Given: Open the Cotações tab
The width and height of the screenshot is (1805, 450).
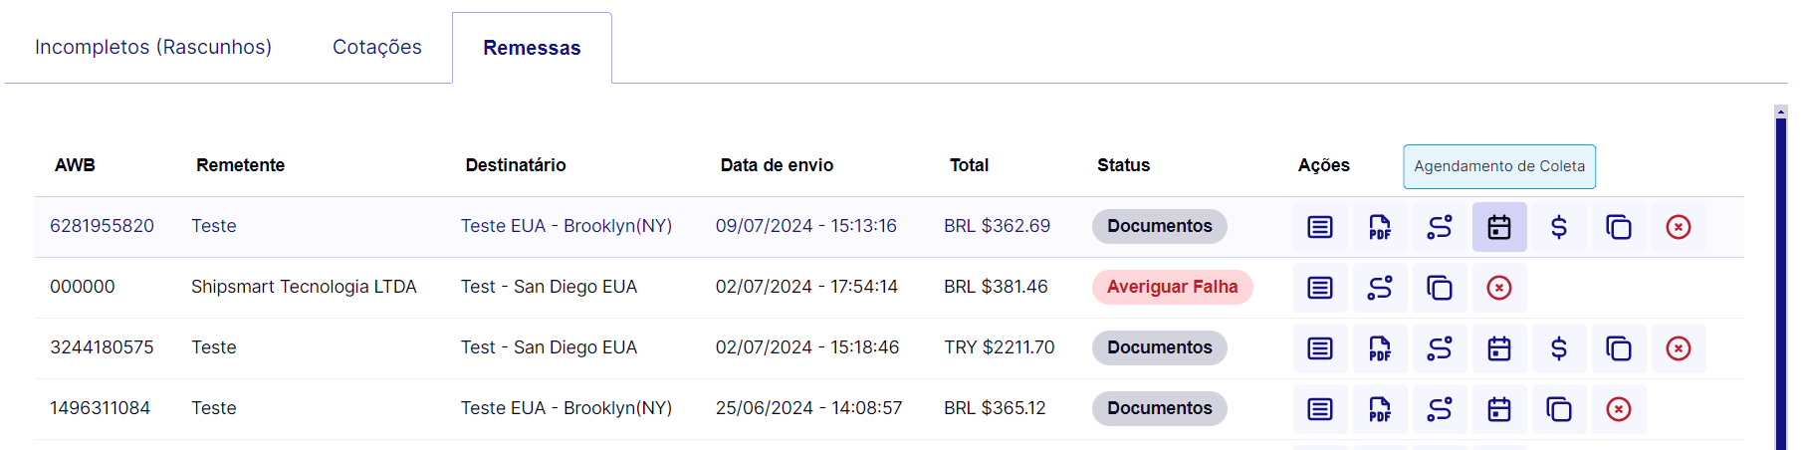Looking at the screenshot, I should pyautogui.click(x=377, y=48).
